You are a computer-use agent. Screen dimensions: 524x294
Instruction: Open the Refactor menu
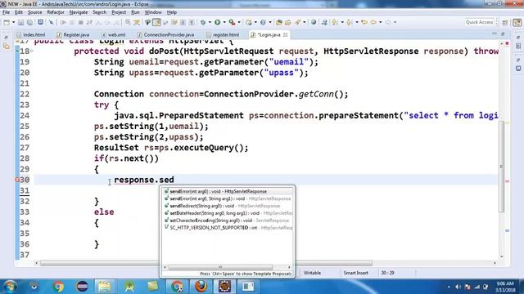[56, 12]
